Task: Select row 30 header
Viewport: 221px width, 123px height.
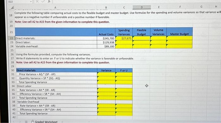Action: (x=13, y=70)
